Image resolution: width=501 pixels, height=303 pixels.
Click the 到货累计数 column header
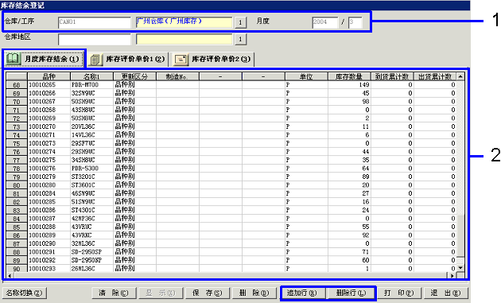392,76
